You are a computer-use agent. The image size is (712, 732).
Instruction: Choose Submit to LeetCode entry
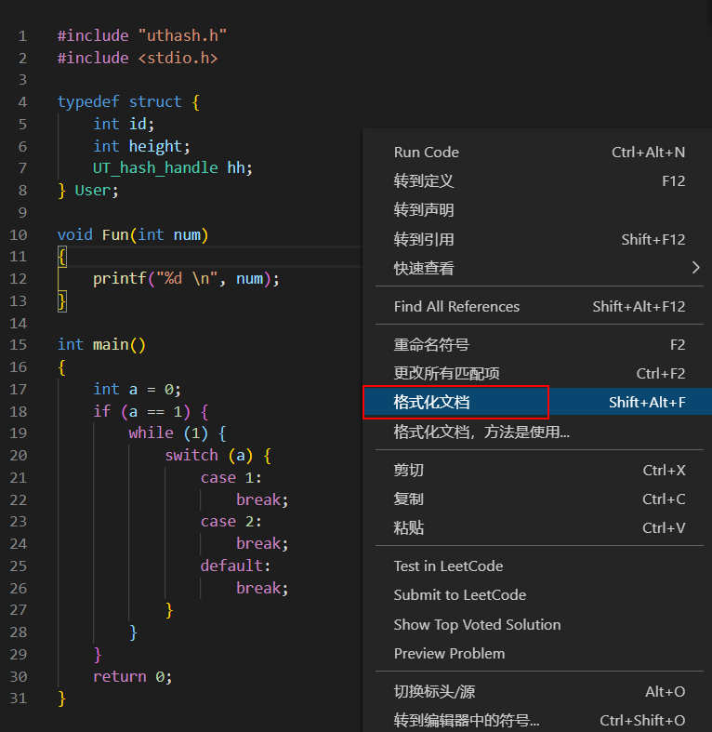[x=539, y=595]
